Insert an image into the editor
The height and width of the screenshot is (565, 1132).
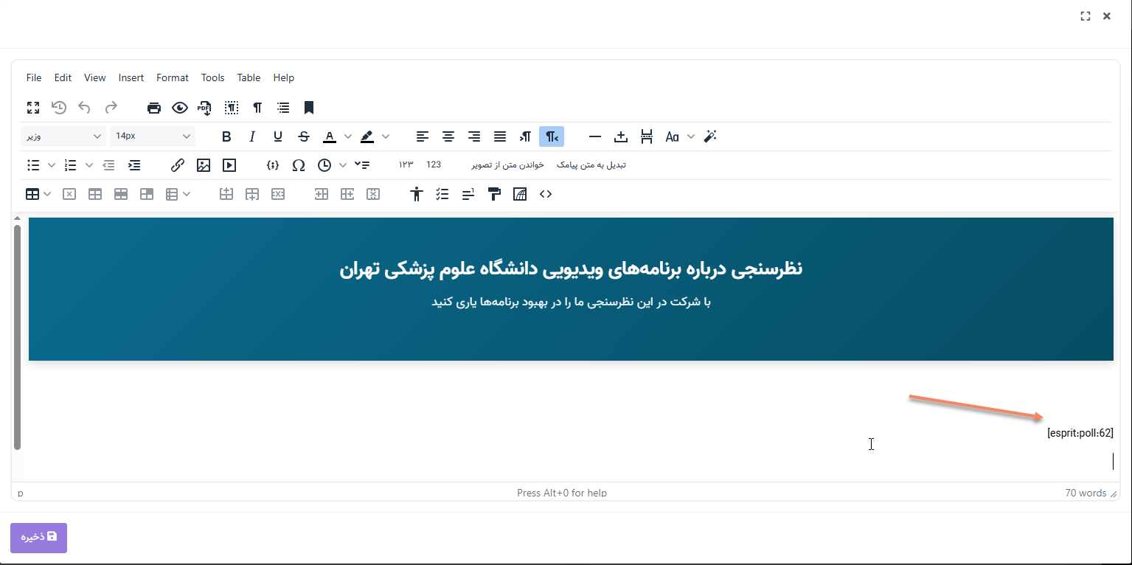tap(204, 165)
